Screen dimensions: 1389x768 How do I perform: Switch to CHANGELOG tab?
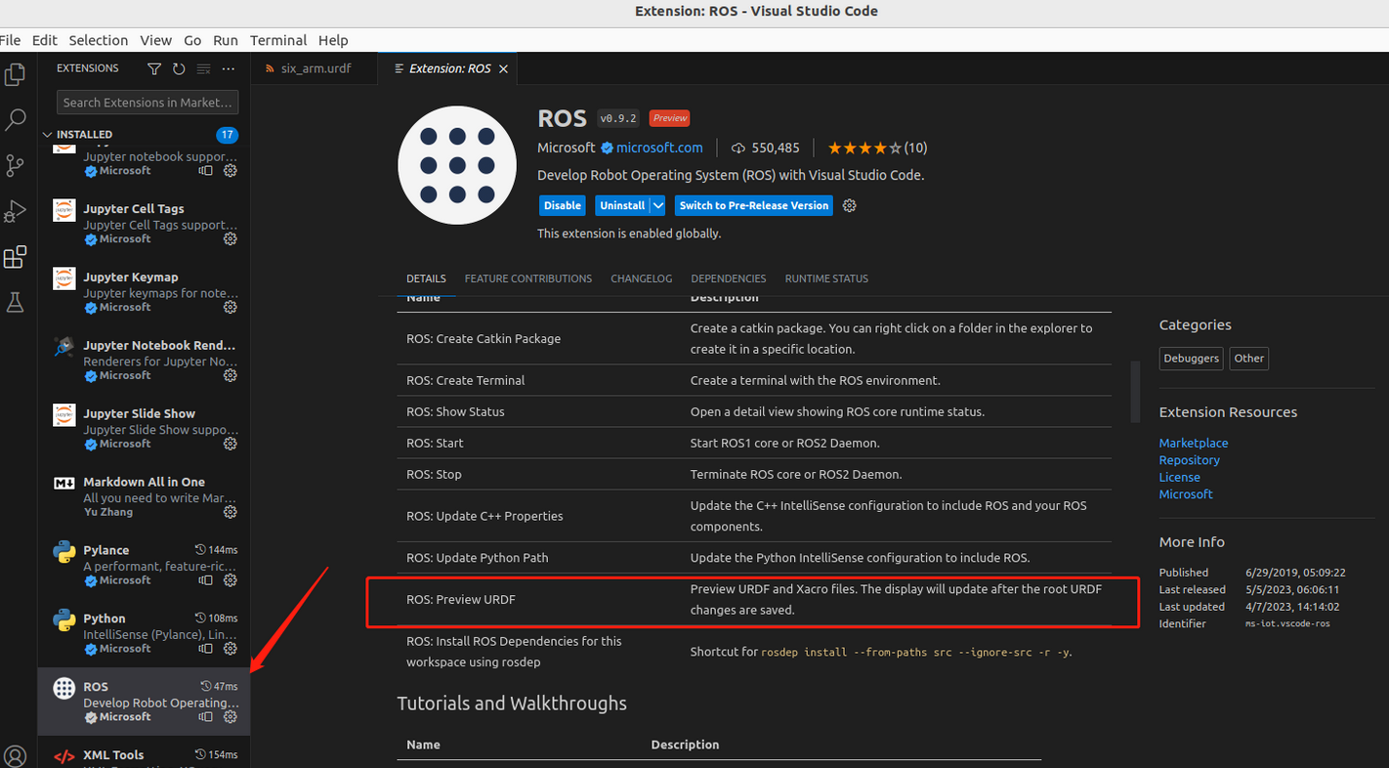(642, 278)
